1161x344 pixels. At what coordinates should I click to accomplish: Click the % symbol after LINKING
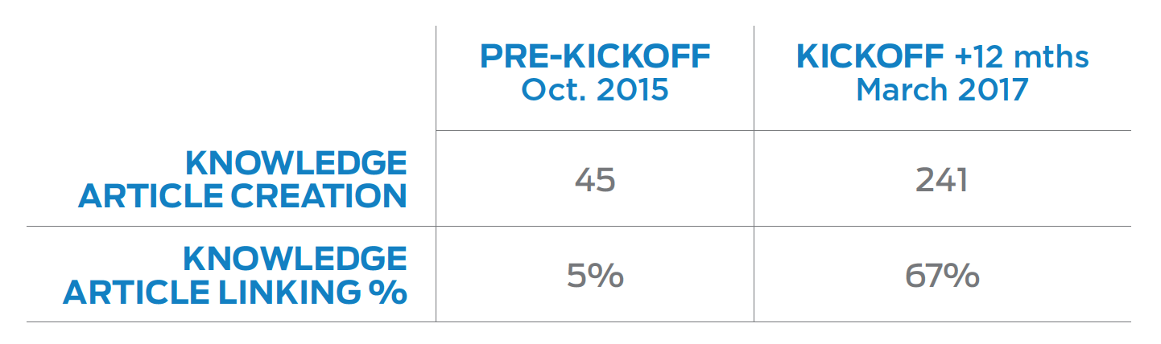(x=386, y=293)
